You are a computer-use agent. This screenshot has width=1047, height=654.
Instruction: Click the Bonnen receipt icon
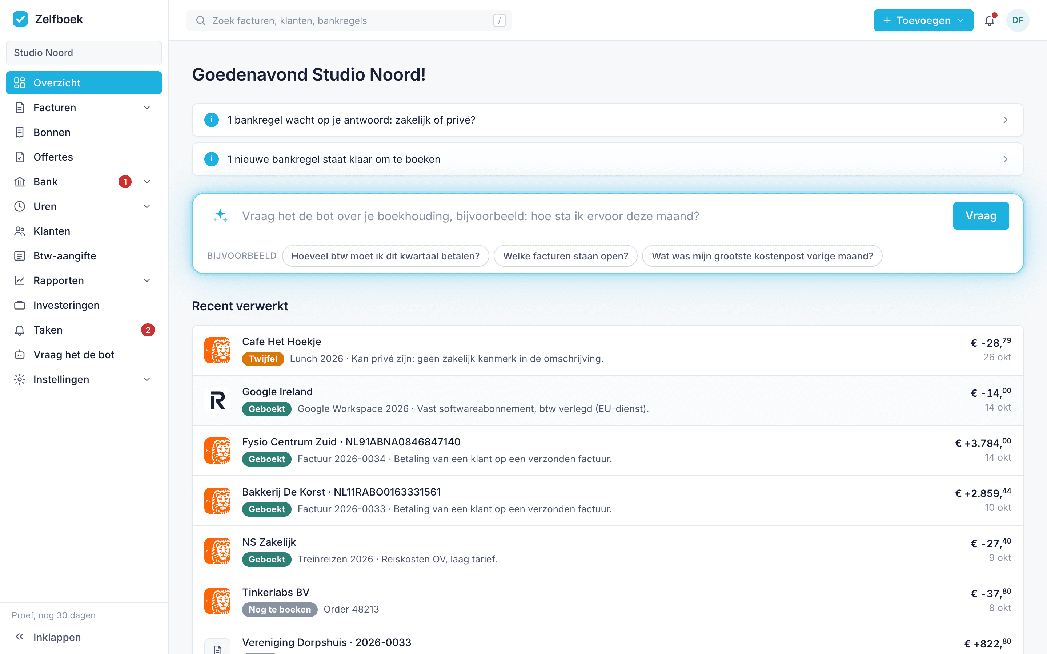coord(20,132)
